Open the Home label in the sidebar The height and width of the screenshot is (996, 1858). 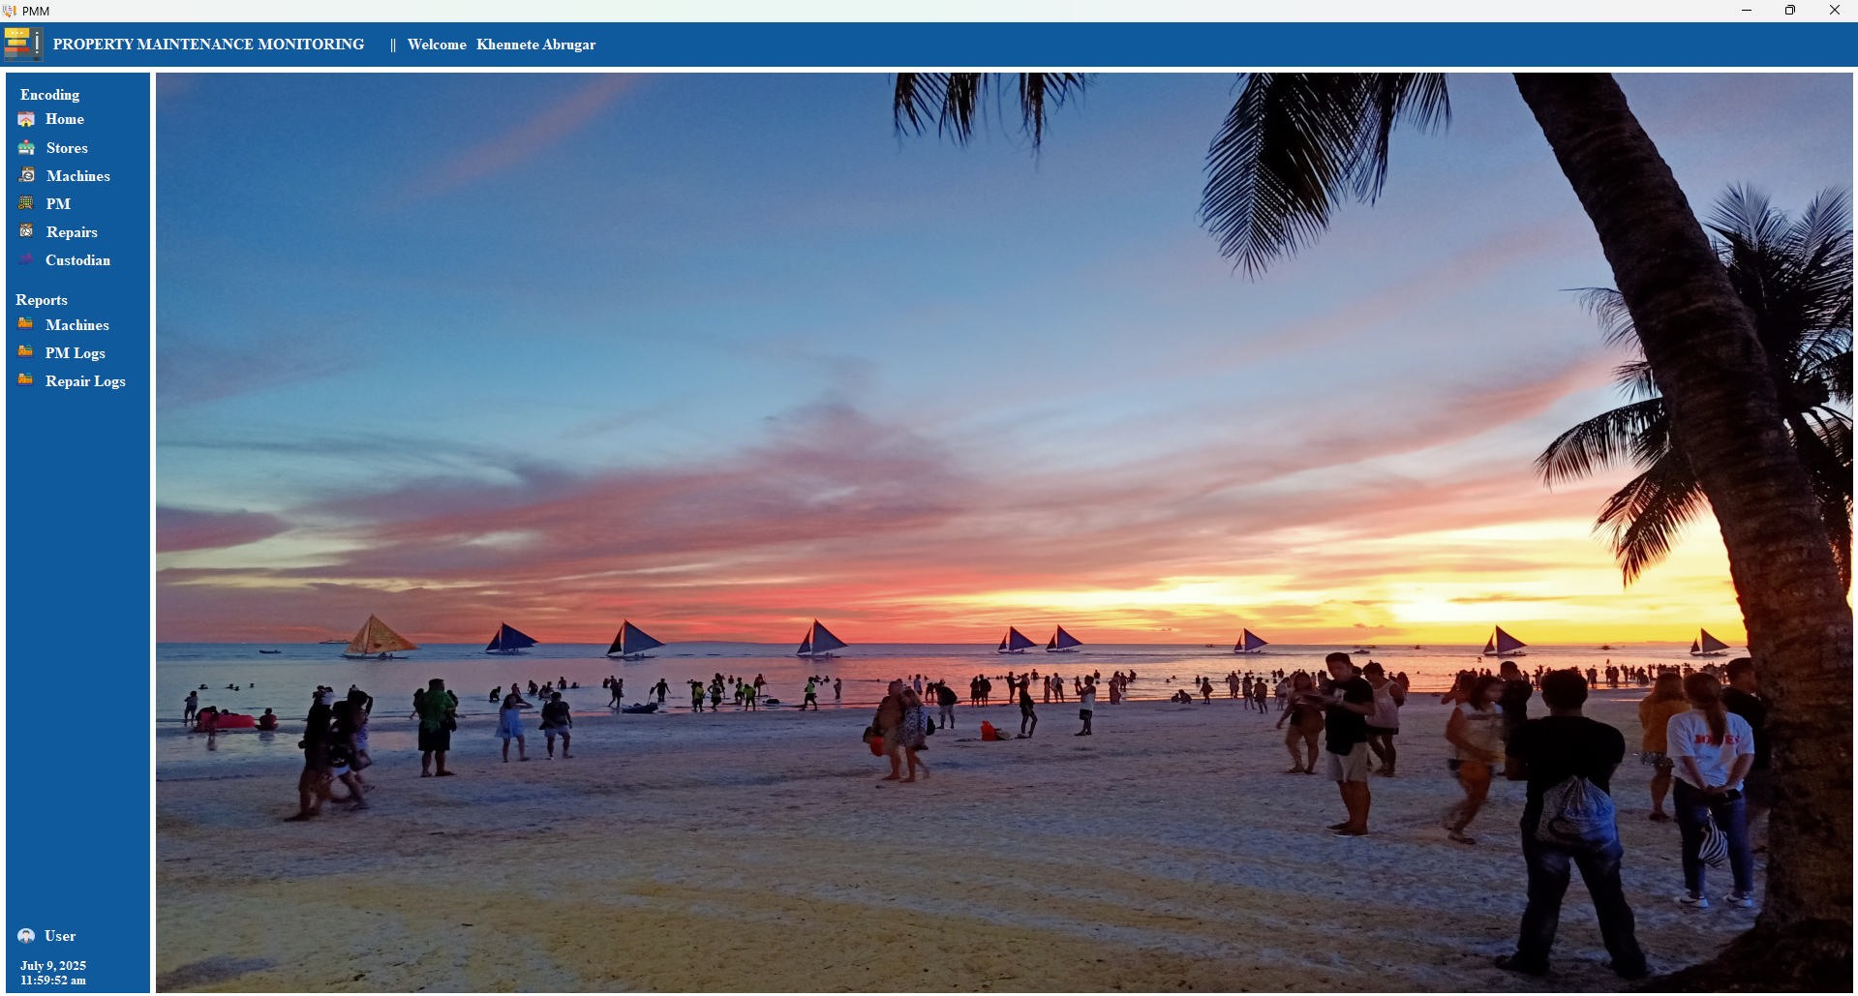65,119
